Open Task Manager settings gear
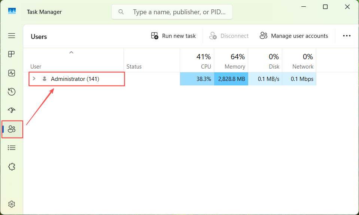Image resolution: width=359 pixels, height=215 pixels. point(12,204)
